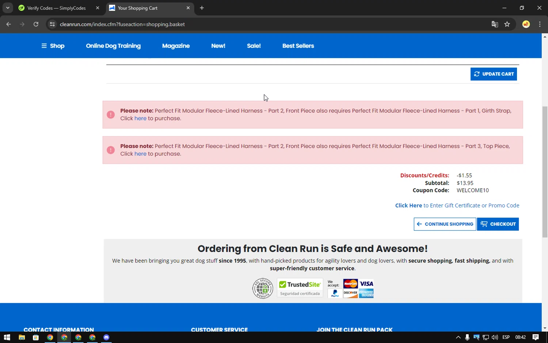Click the SSL Secure Website seal
The width and height of the screenshot is (548, 343).
coord(263,289)
